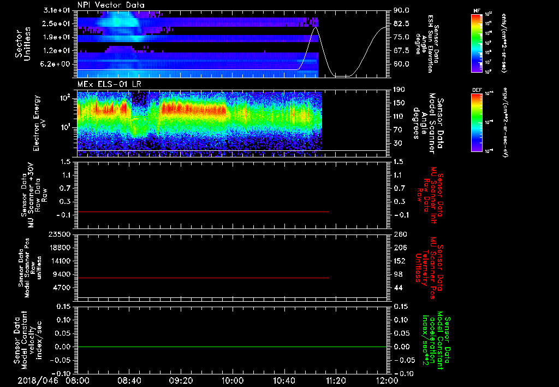This screenshot has width=559, height=387.
Task: Click the white sun elevation curve peak
Action: [x=315, y=27]
